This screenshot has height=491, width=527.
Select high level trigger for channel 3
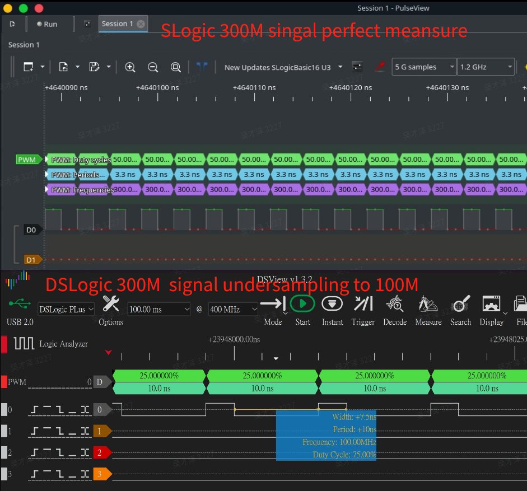pyautogui.click(x=47, y=474)
